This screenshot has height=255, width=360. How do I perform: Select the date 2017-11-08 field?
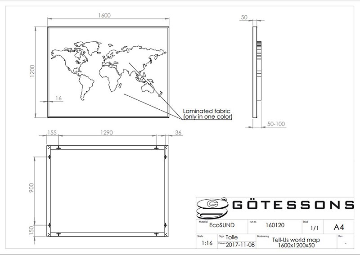239,244
